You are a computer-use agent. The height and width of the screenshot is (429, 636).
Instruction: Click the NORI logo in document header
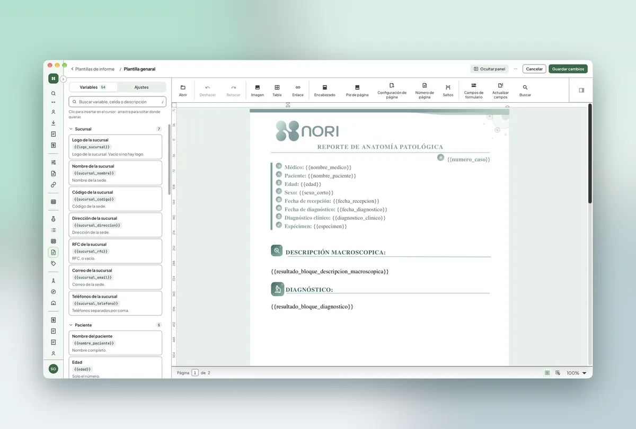tap(307, 131)
